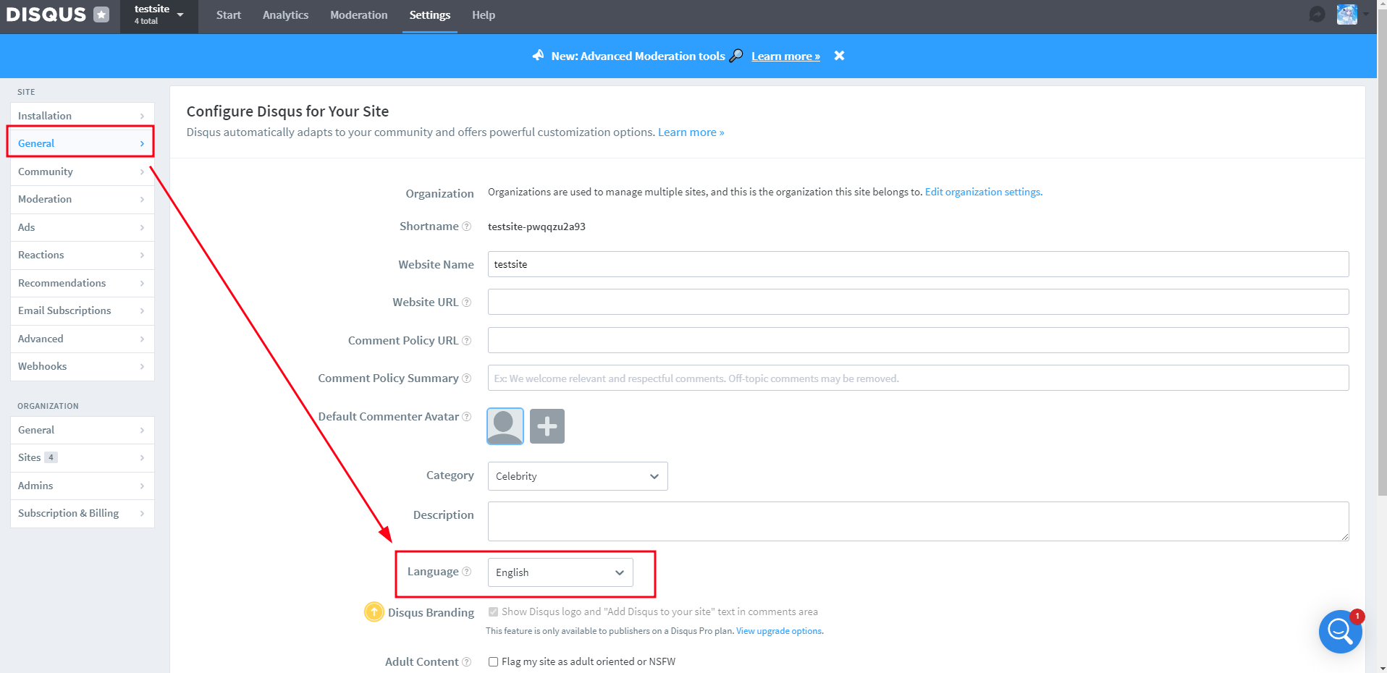The image size is (1387, 673).
Task: Check Flag my site as adult oriented
Action: [x=493, y=661]
